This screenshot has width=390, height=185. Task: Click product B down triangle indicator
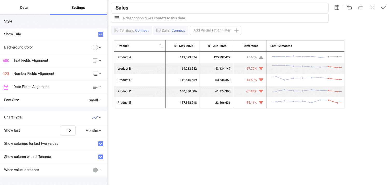click(x=261, y=69)
